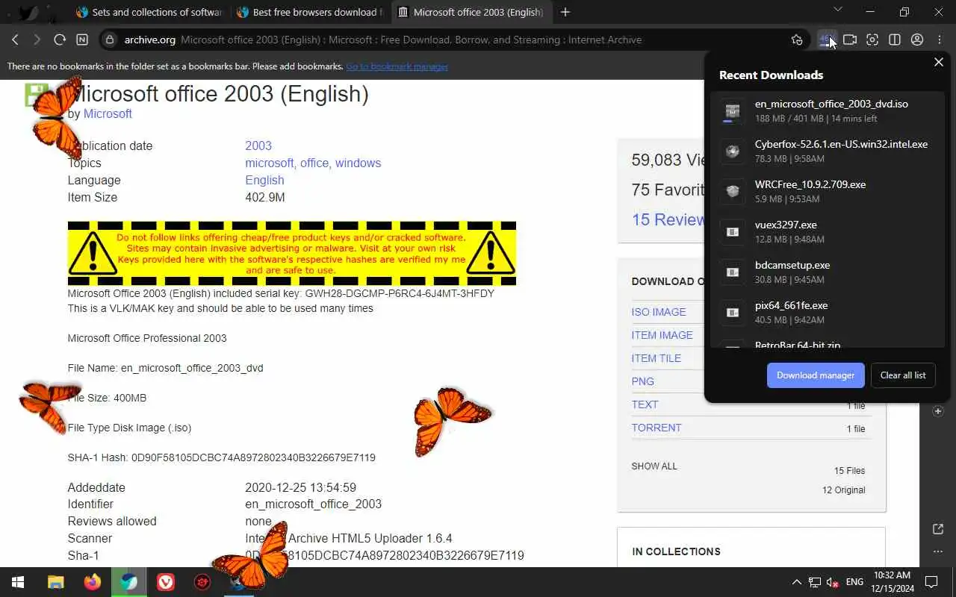Click the Cyberfox installer file icon
This screenshot has height=597, width=956.
[733, 151]
